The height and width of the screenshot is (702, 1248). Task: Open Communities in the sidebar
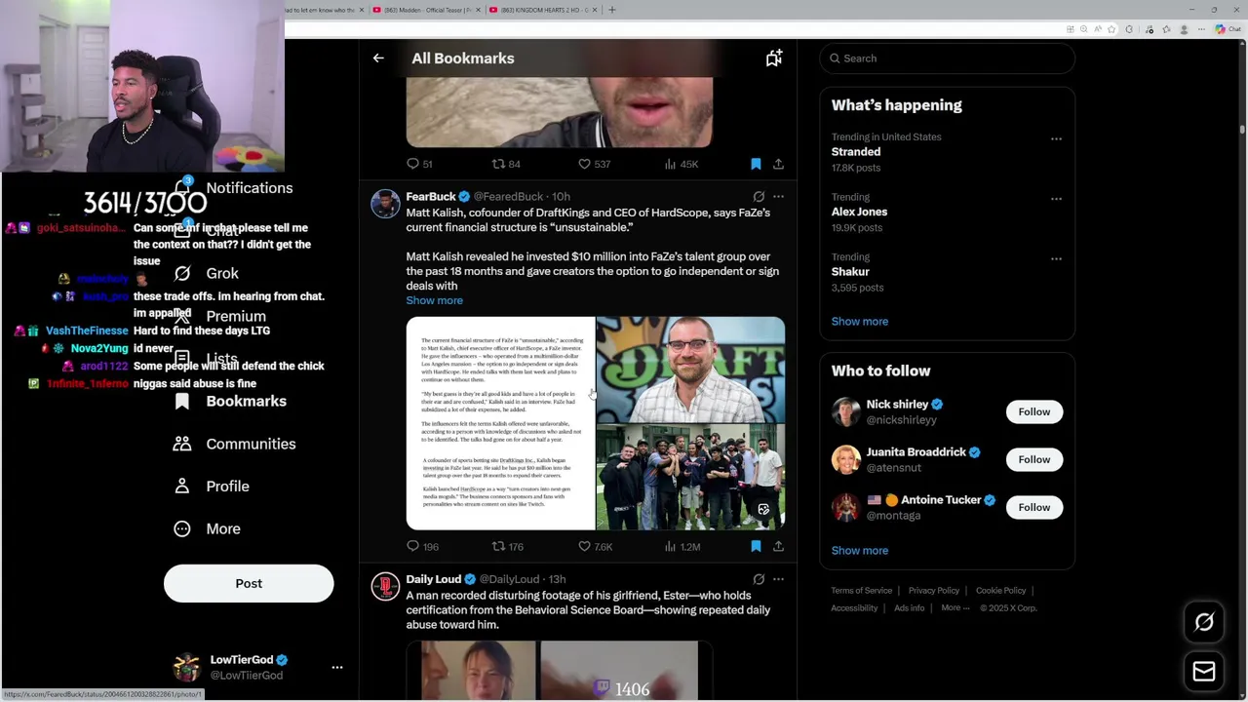tap(234, 445)
